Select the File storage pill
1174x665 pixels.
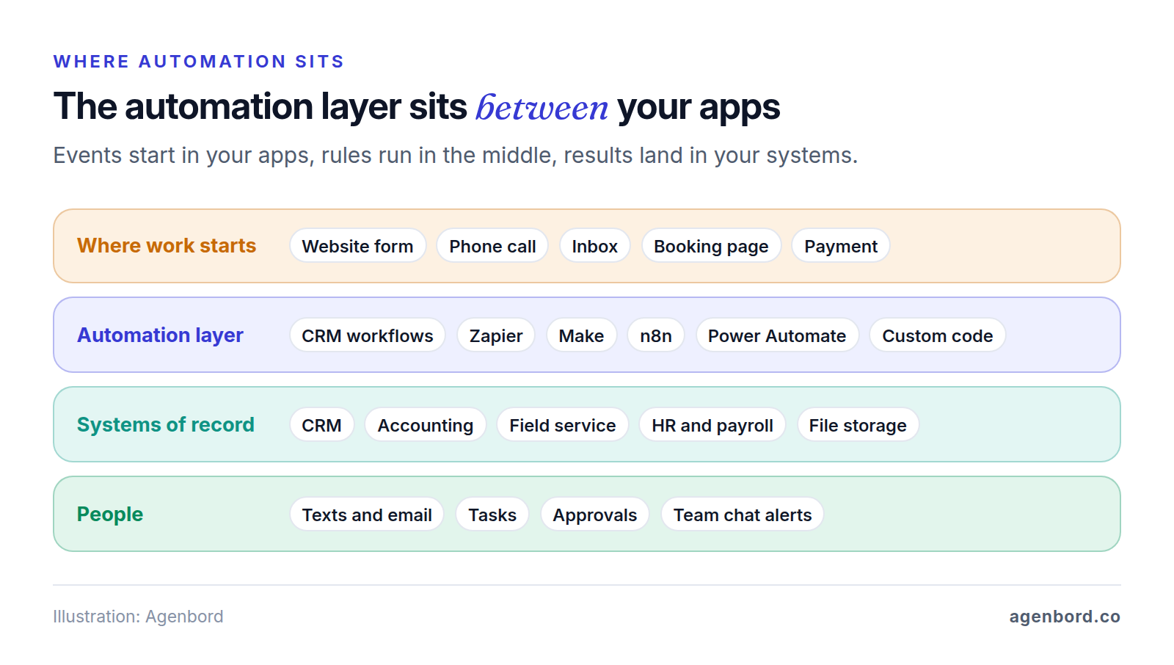(858, 425)
